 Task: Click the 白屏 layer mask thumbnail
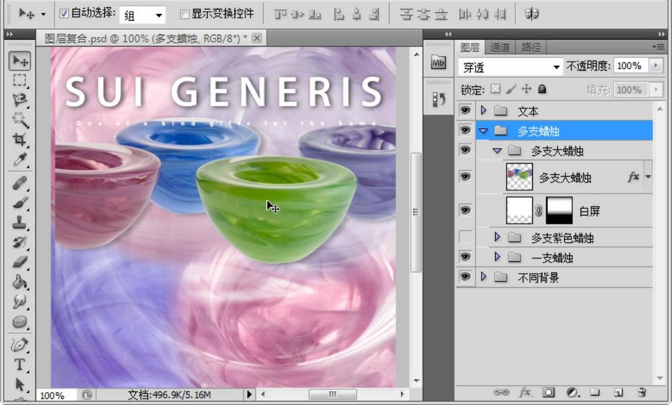point(559,211)
